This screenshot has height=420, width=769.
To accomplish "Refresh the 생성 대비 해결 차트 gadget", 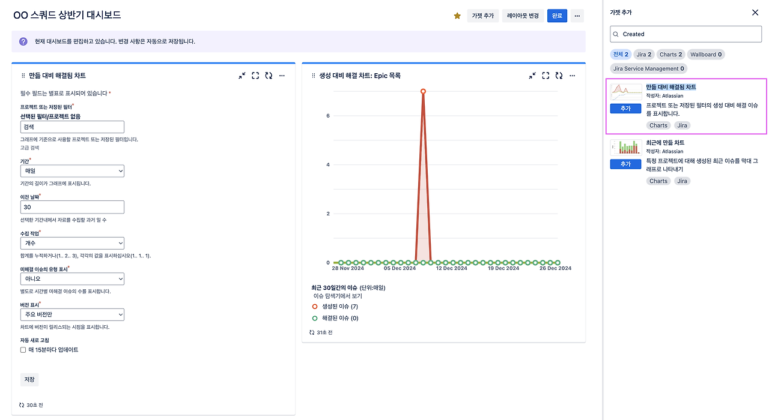I will 559,76.
